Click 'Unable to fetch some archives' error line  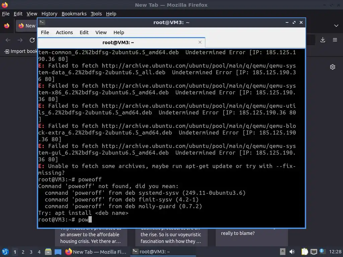click(x=167, y=169)
